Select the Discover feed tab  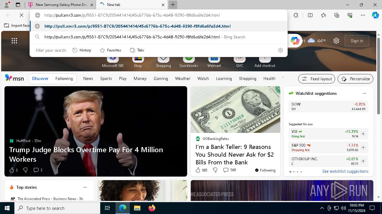pos(40,78)
